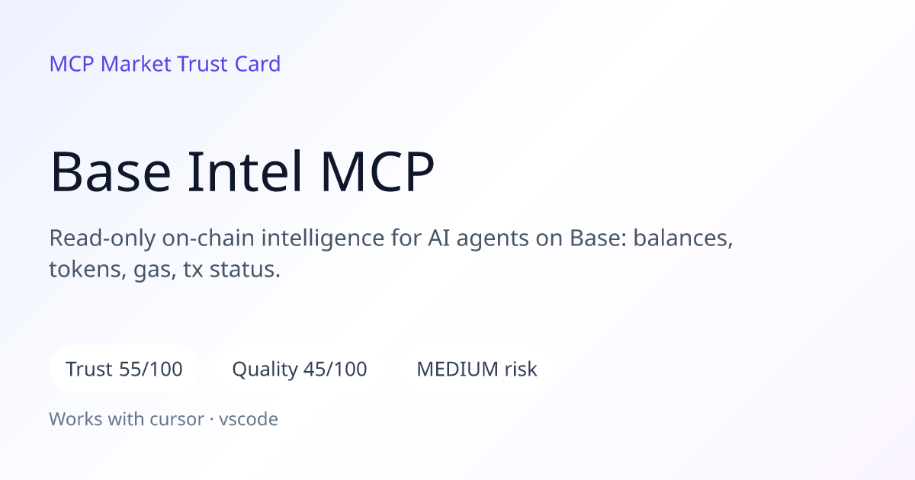915x480 pixels.
Task: Click the word risk in risk badge
Action: tap(521, 370)
